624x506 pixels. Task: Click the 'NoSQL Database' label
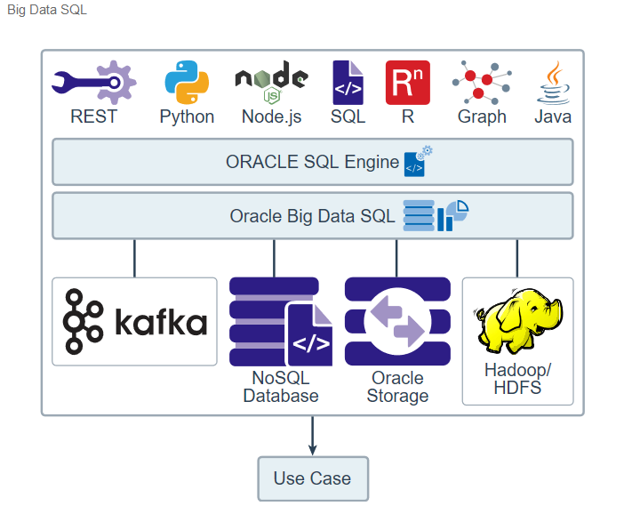point(281,387)
